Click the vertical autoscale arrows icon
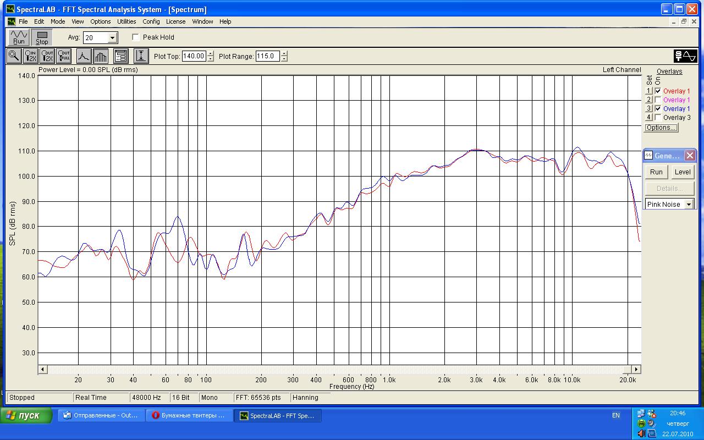 (141, 56)
